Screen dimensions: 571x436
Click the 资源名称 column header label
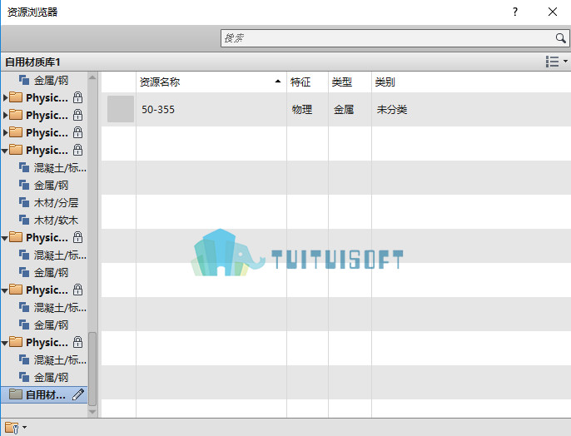click(x=160, y=82)
